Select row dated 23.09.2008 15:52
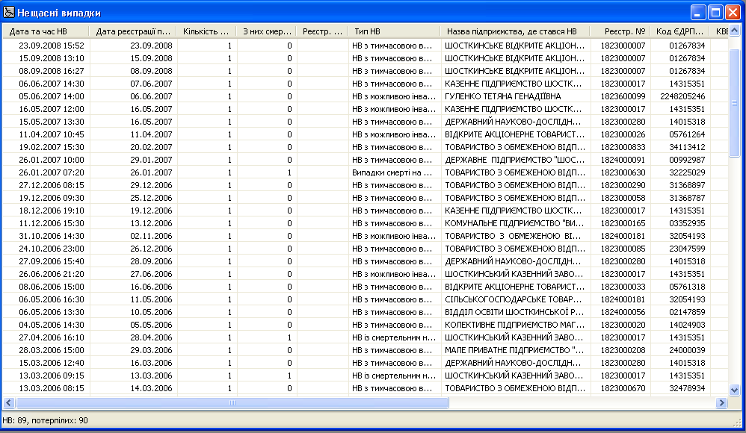Viewport: 746px width, 433px height. (x=365, y=46)
